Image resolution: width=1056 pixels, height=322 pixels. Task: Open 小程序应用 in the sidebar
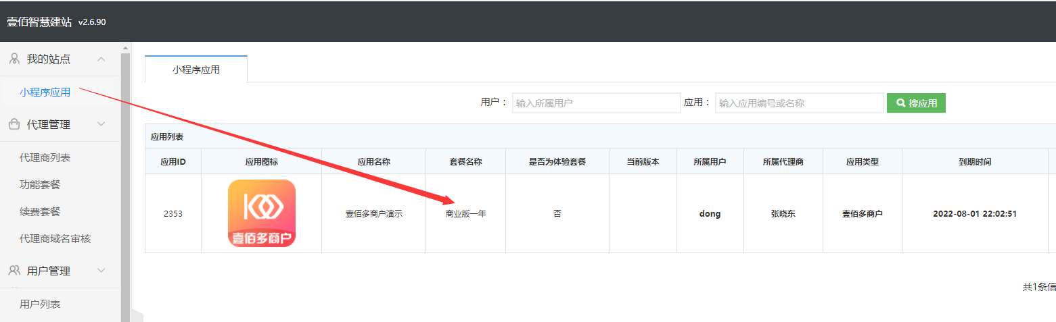point(45,92)
